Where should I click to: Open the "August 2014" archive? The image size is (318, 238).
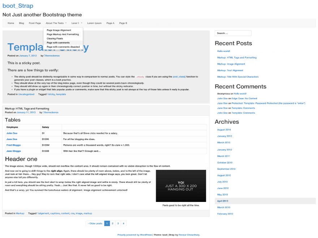tap(224, 129)
